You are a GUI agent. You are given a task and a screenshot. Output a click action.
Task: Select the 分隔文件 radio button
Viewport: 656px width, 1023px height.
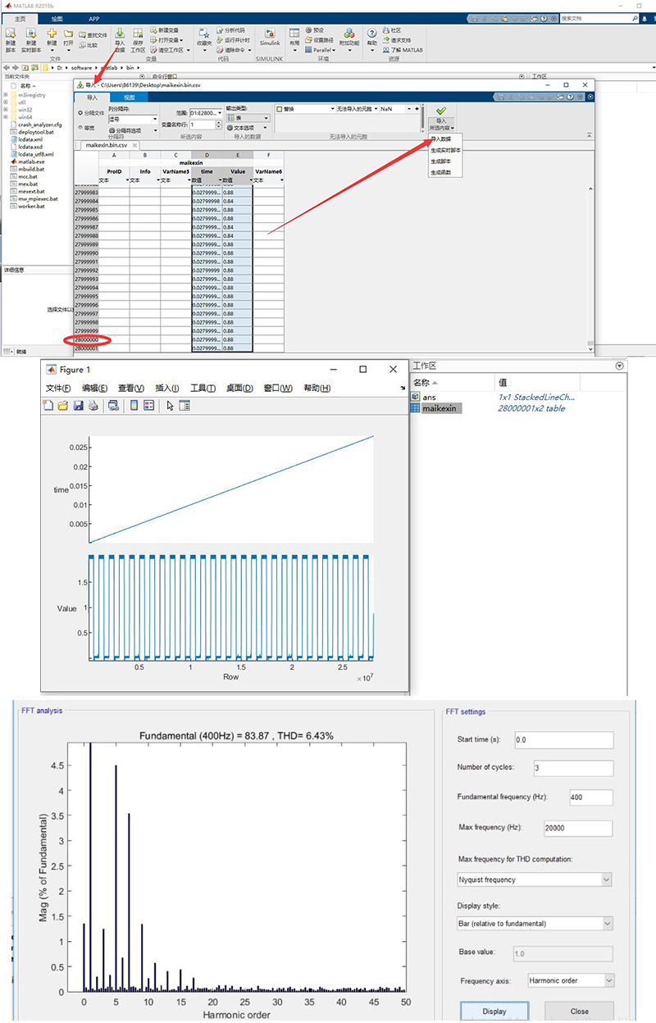[80, 112]
